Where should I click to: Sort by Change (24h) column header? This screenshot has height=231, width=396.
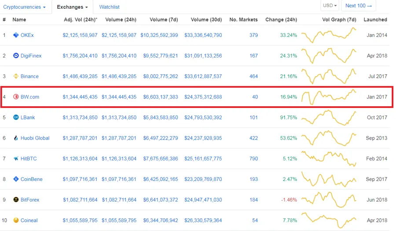pos(281,19)
